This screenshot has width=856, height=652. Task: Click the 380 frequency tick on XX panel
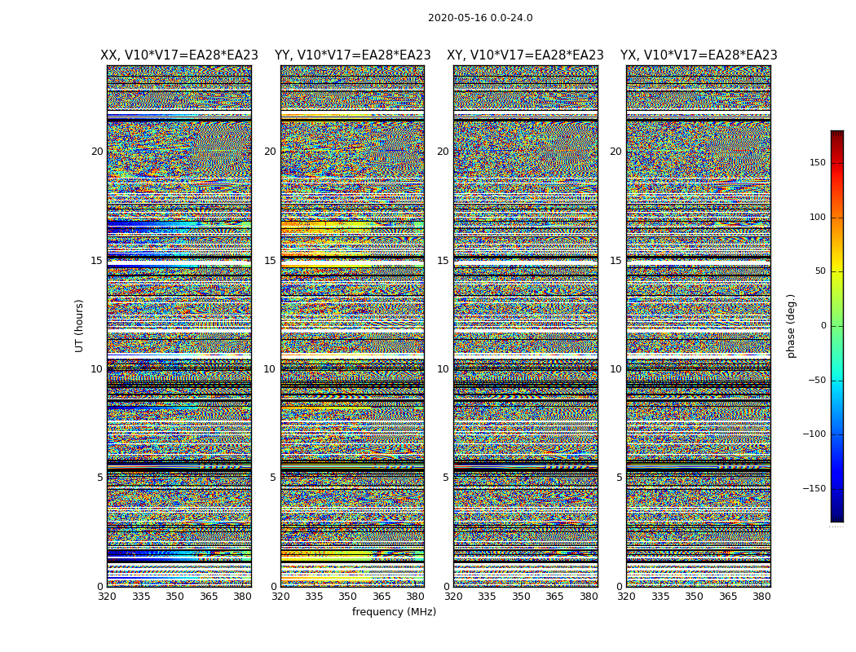(x=242, y=597)
